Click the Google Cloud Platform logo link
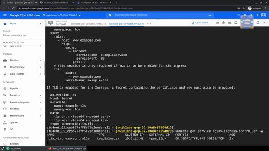 coord(25,15)
